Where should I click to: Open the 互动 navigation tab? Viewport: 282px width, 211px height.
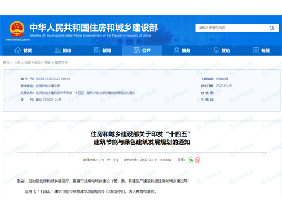222,51
